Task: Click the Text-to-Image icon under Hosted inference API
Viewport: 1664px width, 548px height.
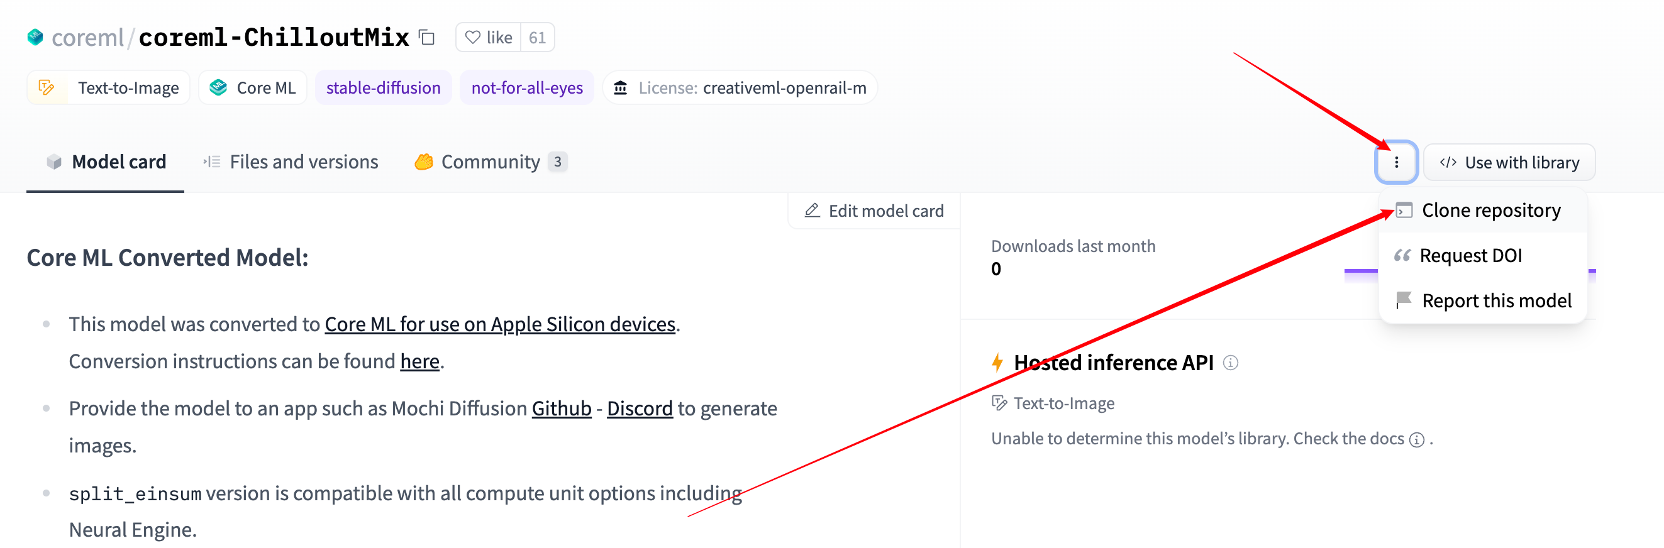Action: coord(999,403)
